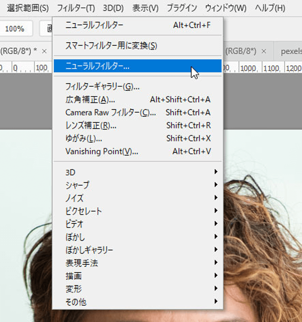Open フィルターギャラリー(G)...
This screenshot has height=322, width=302.
pos(138,86)
